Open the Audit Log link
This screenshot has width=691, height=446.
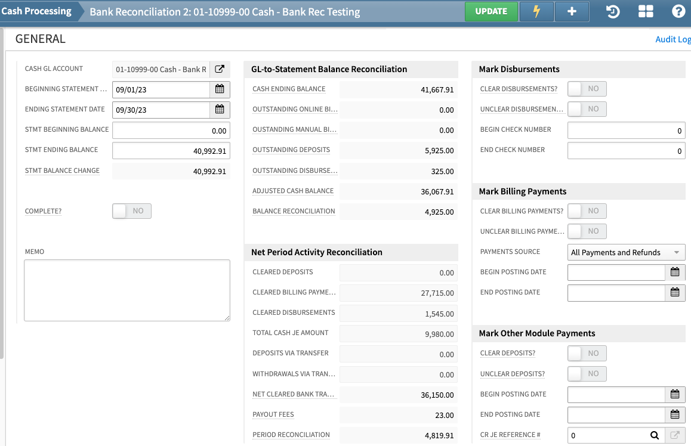pyautogui.click(x=673, y=39)
